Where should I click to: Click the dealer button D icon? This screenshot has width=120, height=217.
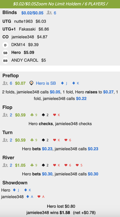point(5,45)
